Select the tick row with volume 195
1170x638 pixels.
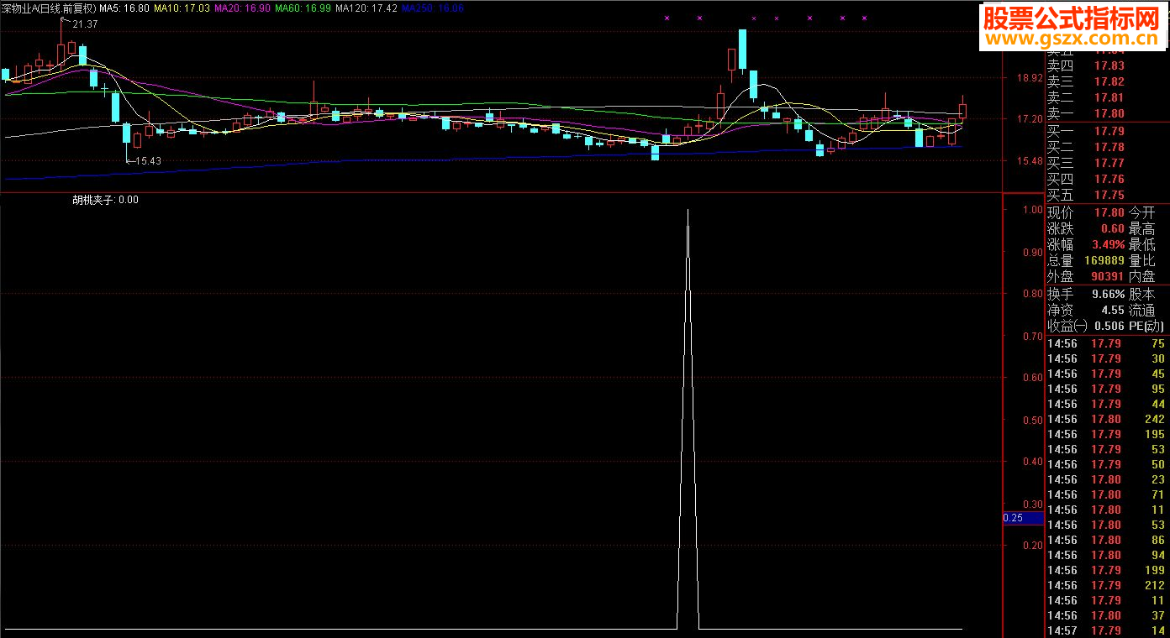[1107, 435]
